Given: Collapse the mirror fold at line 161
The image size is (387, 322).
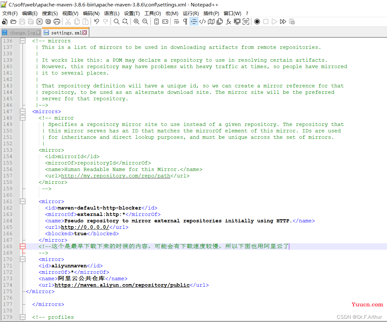Looking at the screenshot, I should 22,201.
